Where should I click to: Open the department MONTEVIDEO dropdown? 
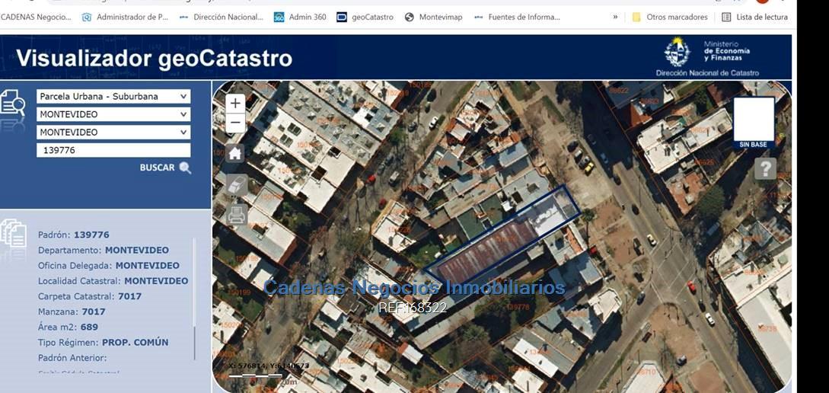113,114
